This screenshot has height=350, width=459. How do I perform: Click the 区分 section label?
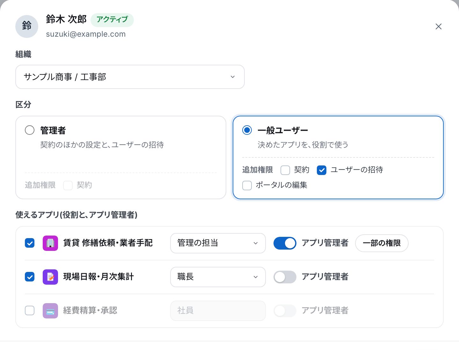23,105
